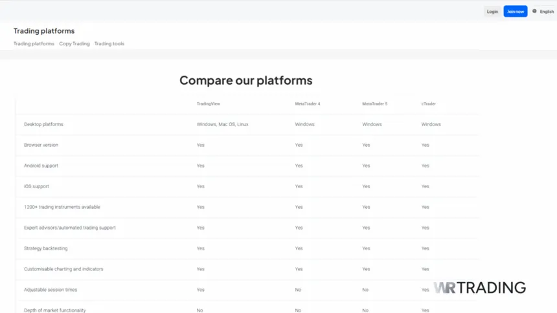
Task: Click the Adjustable session times row label
Action: pos(51,290)
